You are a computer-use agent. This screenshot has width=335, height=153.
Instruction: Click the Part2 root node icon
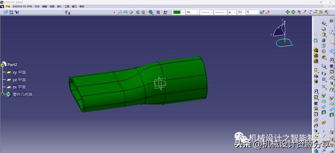point(3,65)
